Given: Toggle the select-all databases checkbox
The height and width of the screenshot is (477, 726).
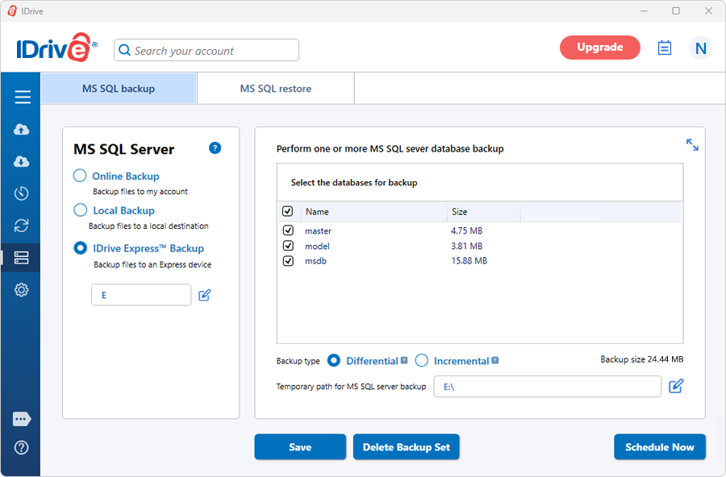Looking at the screenshot, I should click(x=287, y=211).
